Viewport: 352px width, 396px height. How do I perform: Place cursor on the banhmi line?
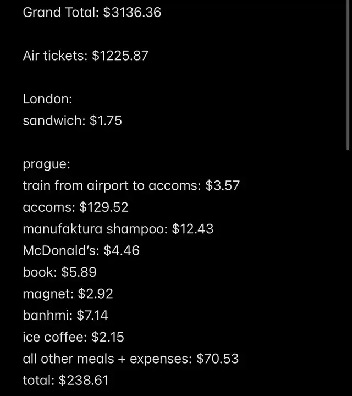(65, 316)
